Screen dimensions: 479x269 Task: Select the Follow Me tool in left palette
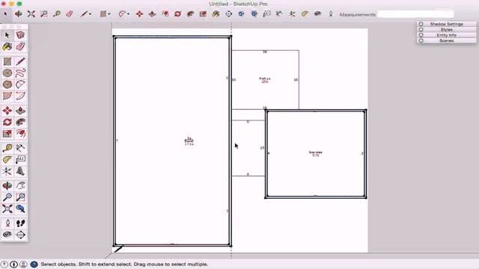[x=20, y=122]
